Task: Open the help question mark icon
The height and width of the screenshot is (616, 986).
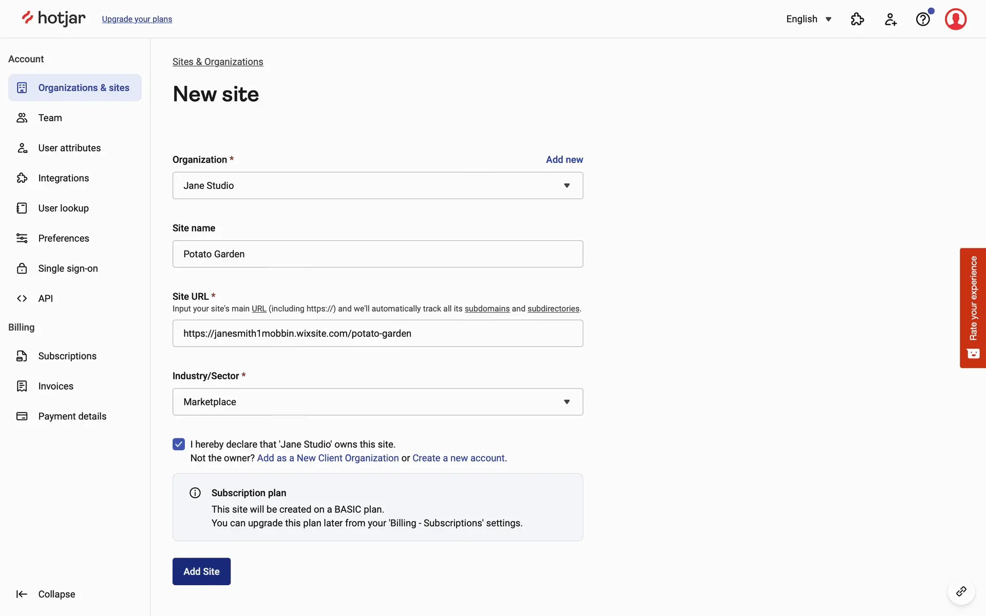Action: [x=923, y=19]
